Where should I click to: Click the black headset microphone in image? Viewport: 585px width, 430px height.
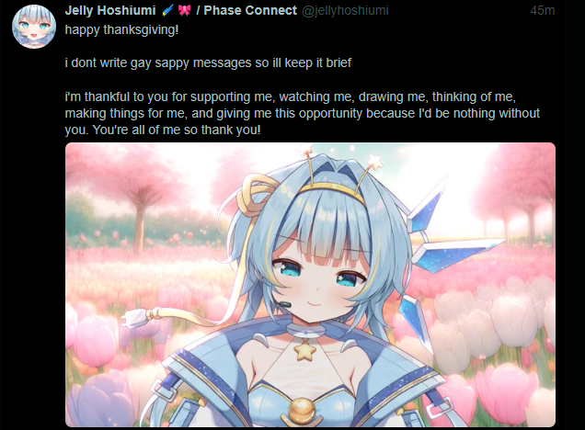pos(285,304)
